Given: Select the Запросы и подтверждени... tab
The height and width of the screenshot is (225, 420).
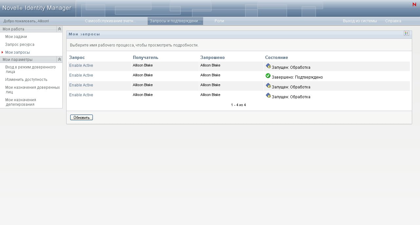Looking at the screenshot, I should click(175, 21).
